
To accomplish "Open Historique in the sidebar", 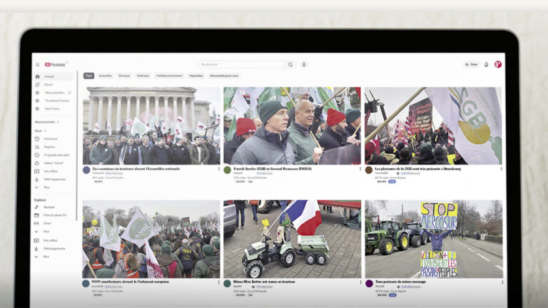I will pyautogui.click(x=50, y=138).
